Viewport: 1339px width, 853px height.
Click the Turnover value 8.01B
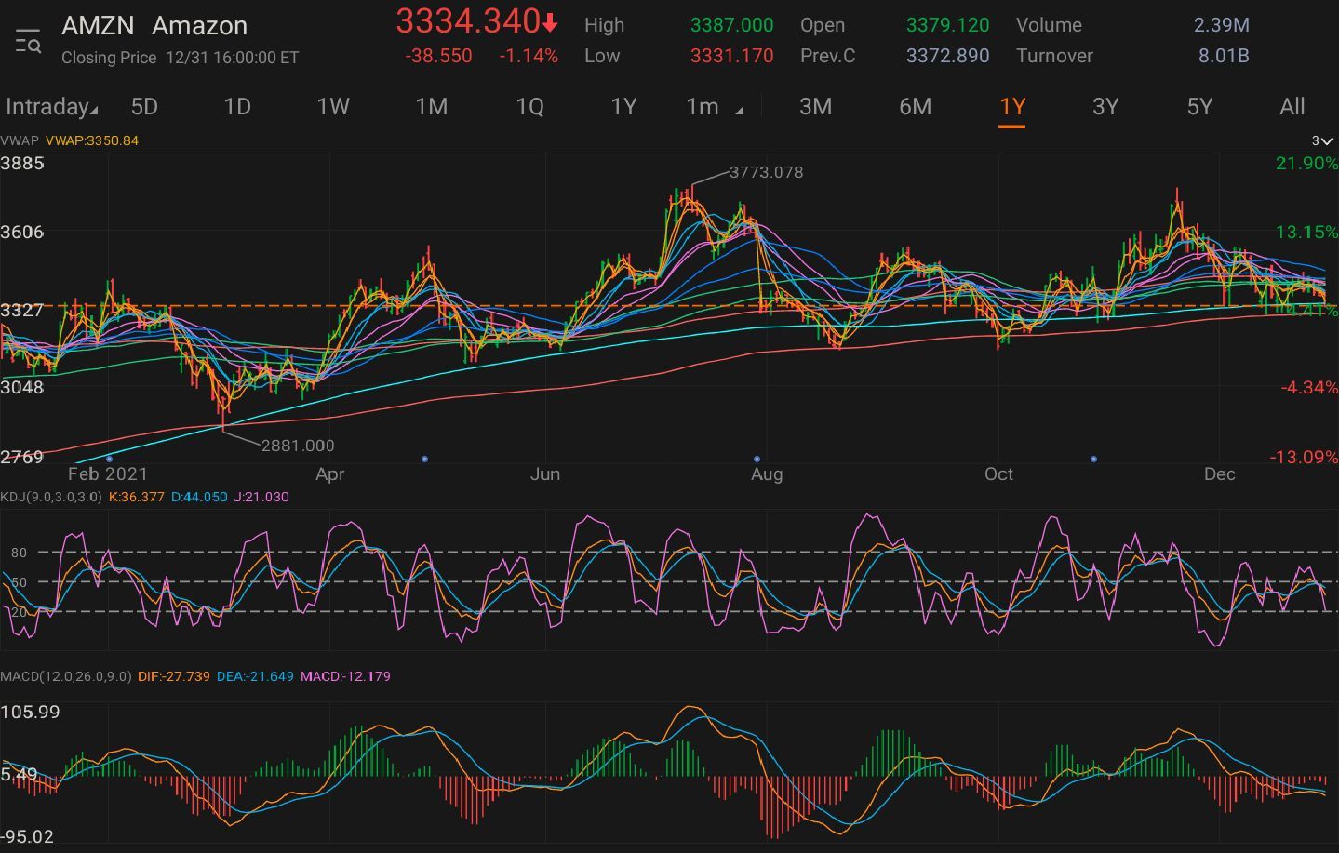click(x=1224, y=56)
